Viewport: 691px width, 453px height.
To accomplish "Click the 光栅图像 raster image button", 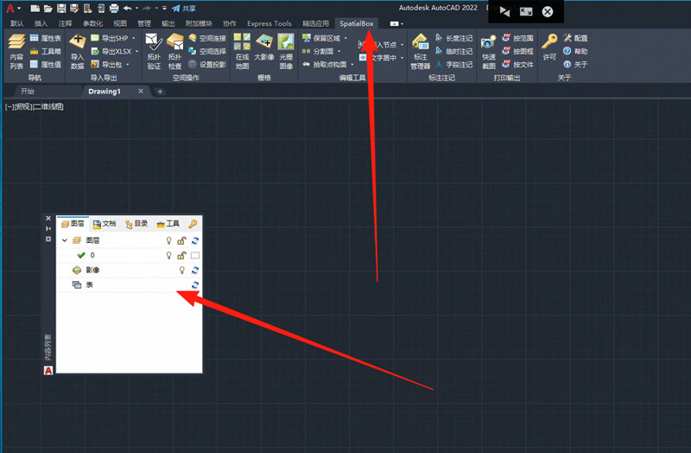I will coord(286,51).
